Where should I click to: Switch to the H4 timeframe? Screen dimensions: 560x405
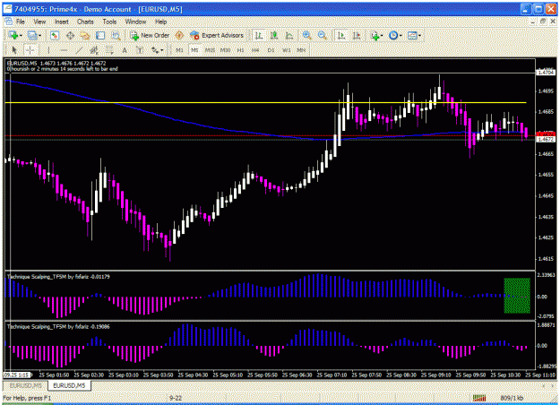pyautogui.click(x=255, y=50)
